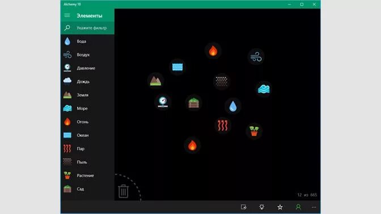Click the water drop element on canvas

click(x=233, y=106)
